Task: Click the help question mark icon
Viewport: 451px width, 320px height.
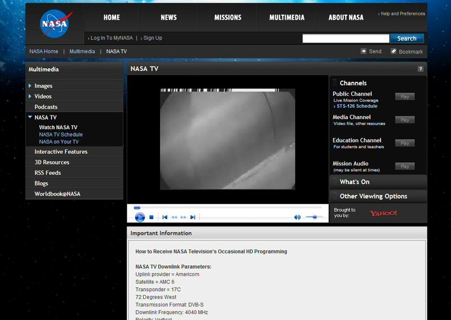Action: click(x=421, y=69)
